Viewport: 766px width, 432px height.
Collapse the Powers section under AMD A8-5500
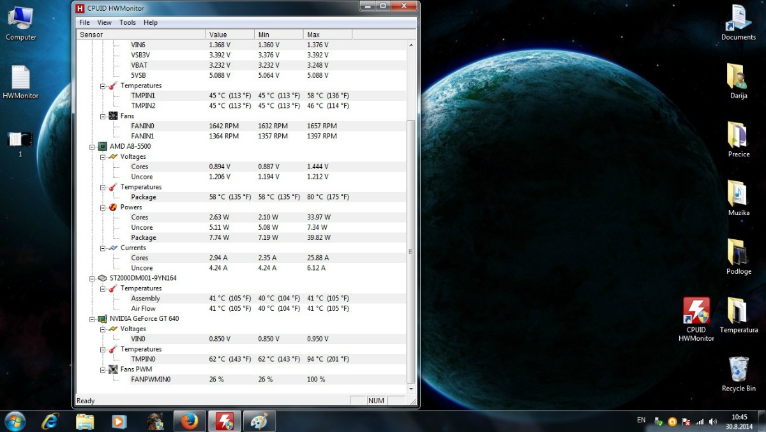point(103,207)
